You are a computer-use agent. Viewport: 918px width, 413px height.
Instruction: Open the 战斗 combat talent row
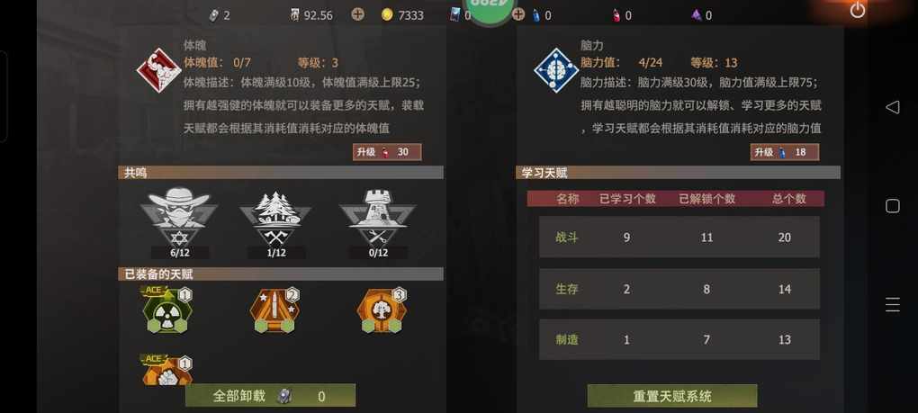click(679, 237)
